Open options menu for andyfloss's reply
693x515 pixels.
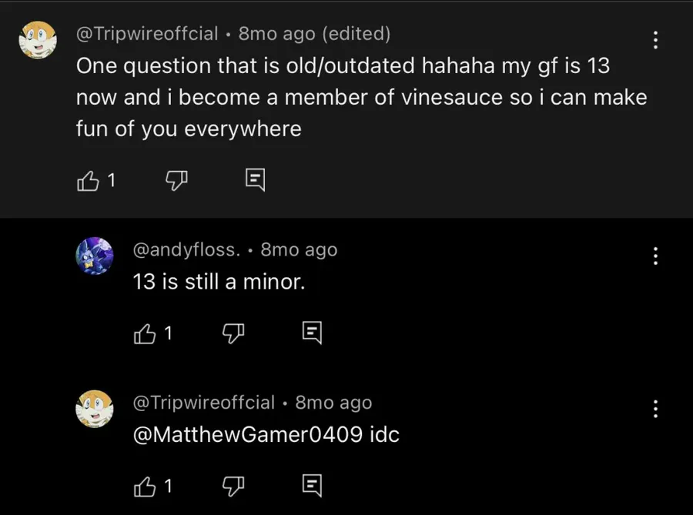655,256
